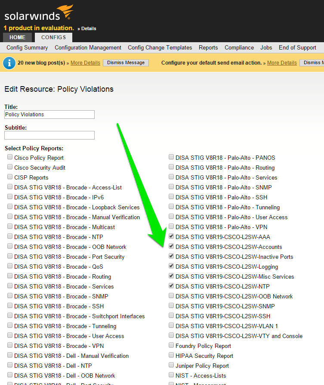Check Brocade - Services box

click(x=10, y=286)
